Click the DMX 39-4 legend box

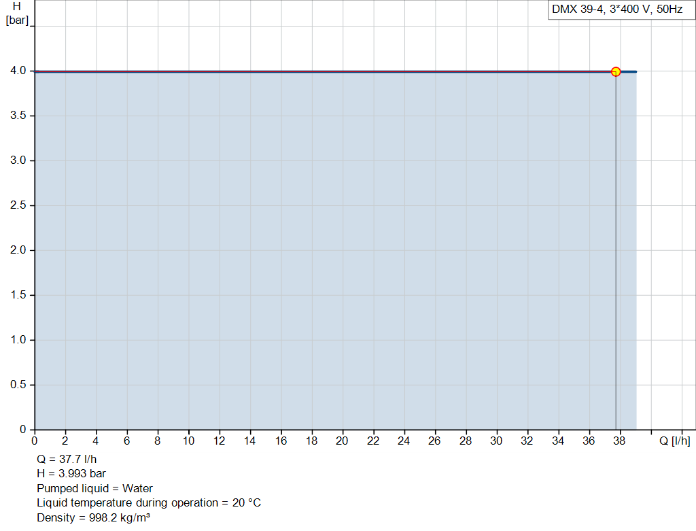(621, 11)
